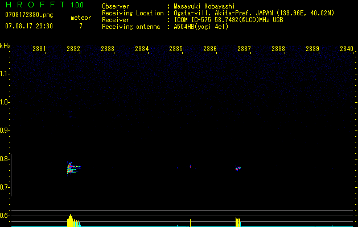Click the kHz axis unit label
Viewport: 358px width, 227px height.
coord(5,46)
